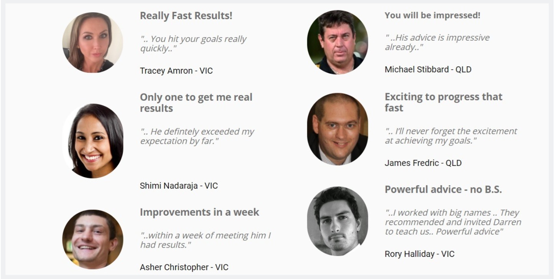Select the photo next to James Fredric's review

tap(338, 129)
